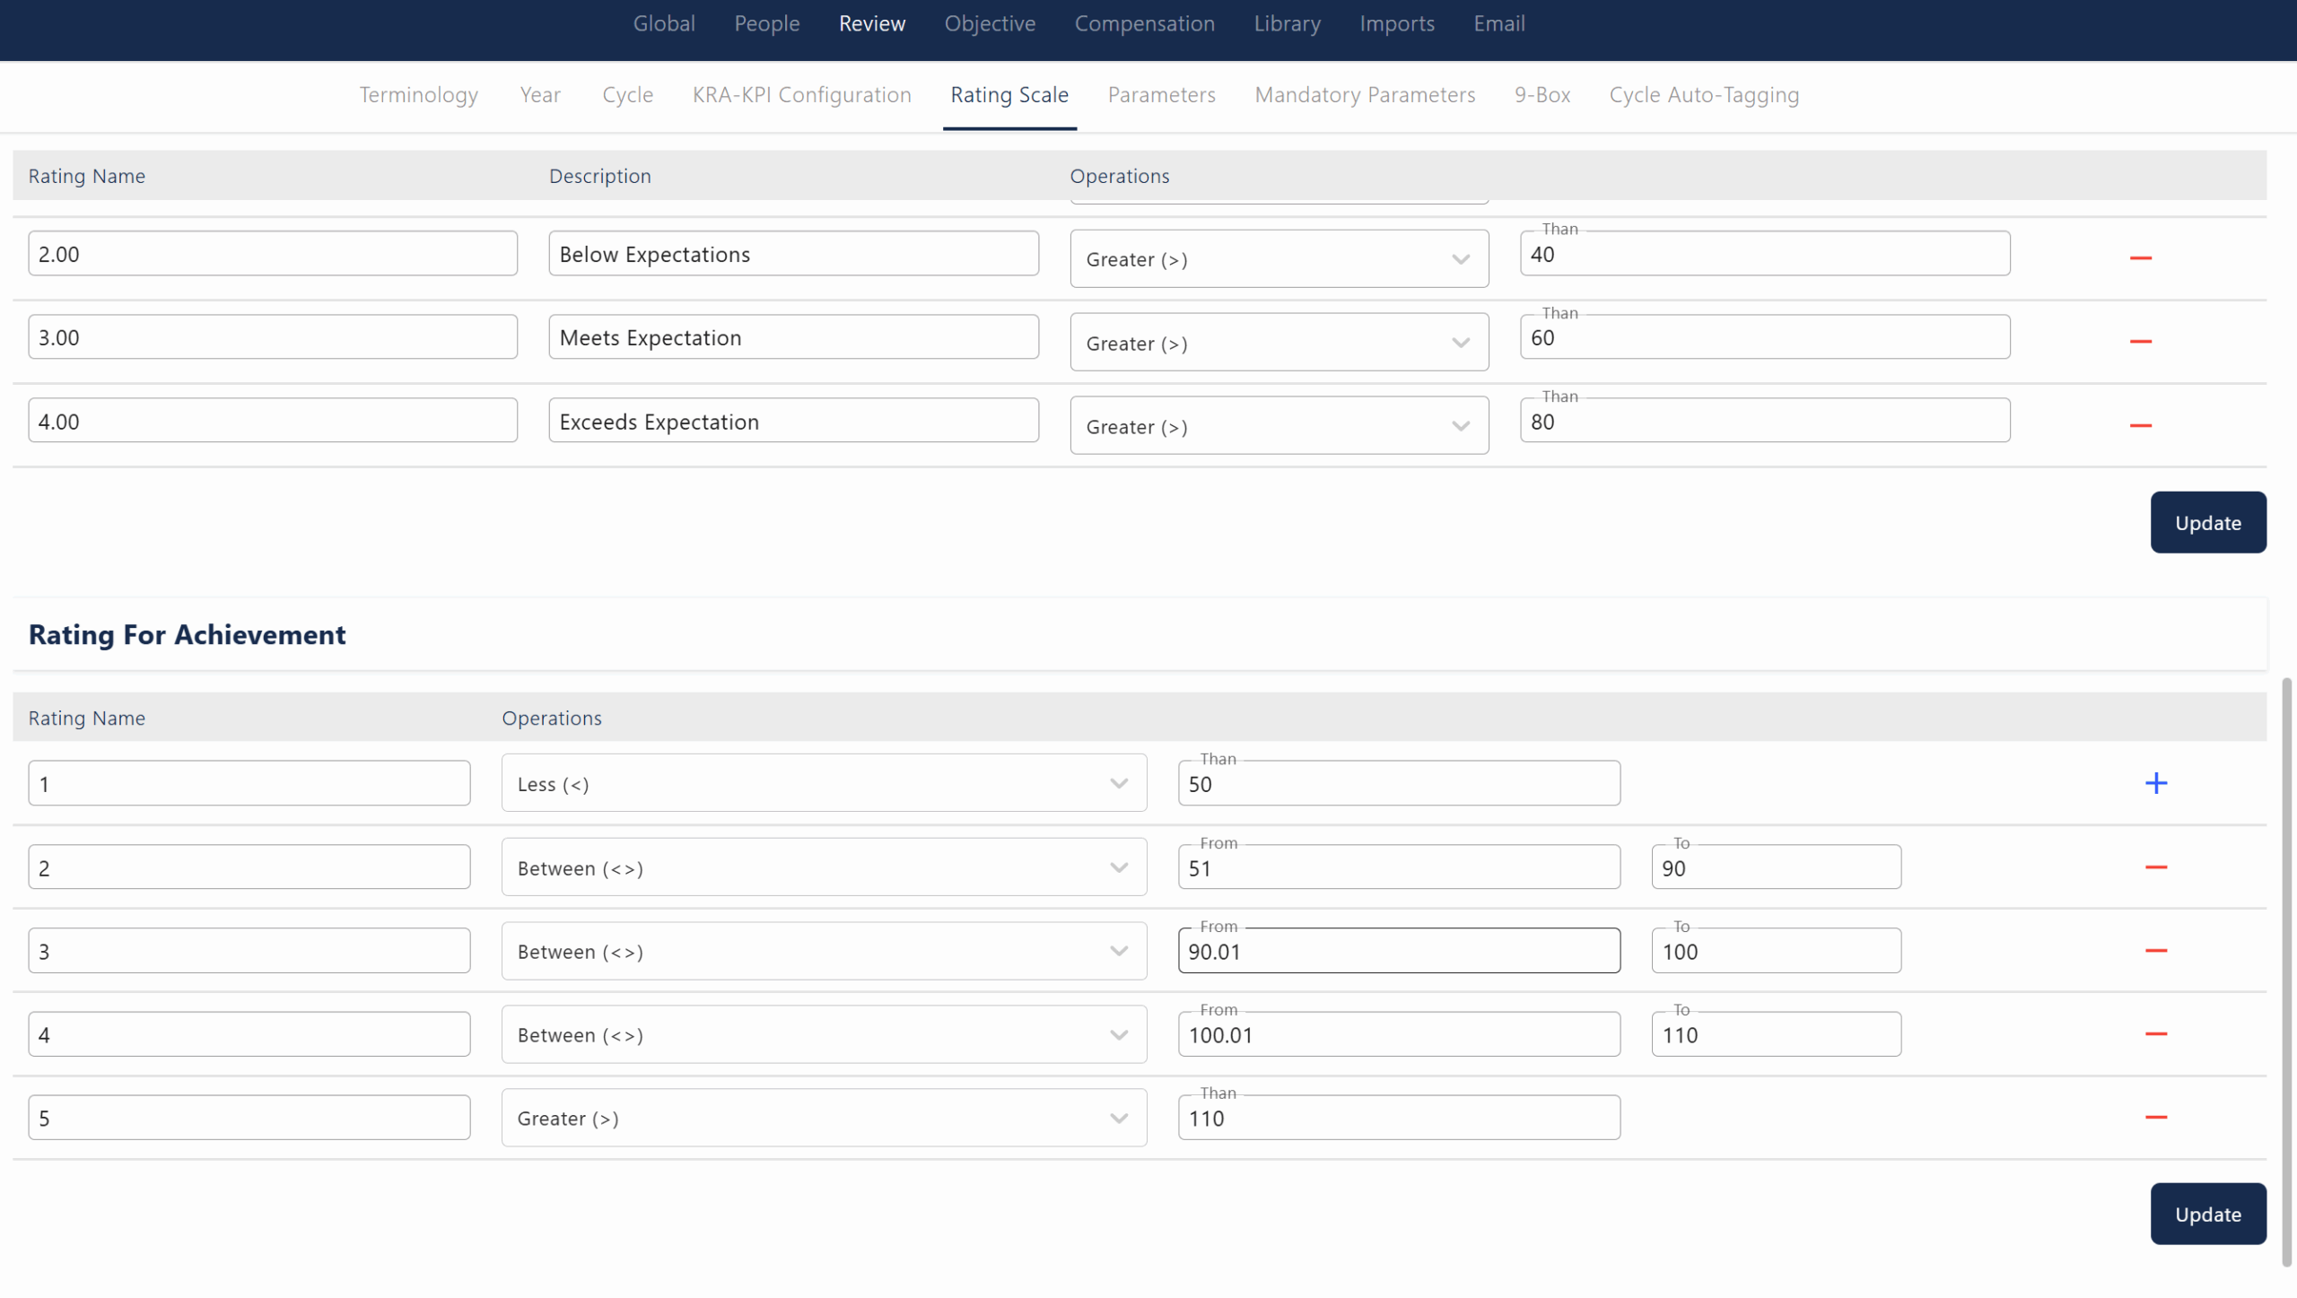Open Between dropdown for achievement rating 2
The width and height of the screenshot is (2297, 1298).
(x=824, y=867)
